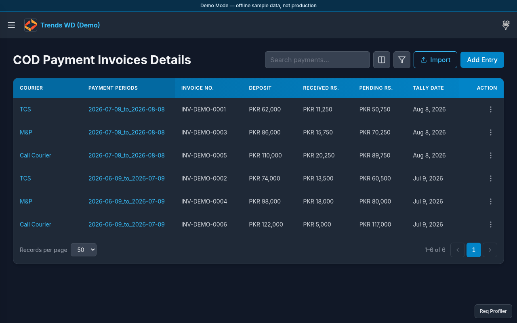Image resolution: width=517 pixels, height=323 pixels.
Task: Open the payment period link of INV-DEMO-0006
Action: (x=126, y=224)
